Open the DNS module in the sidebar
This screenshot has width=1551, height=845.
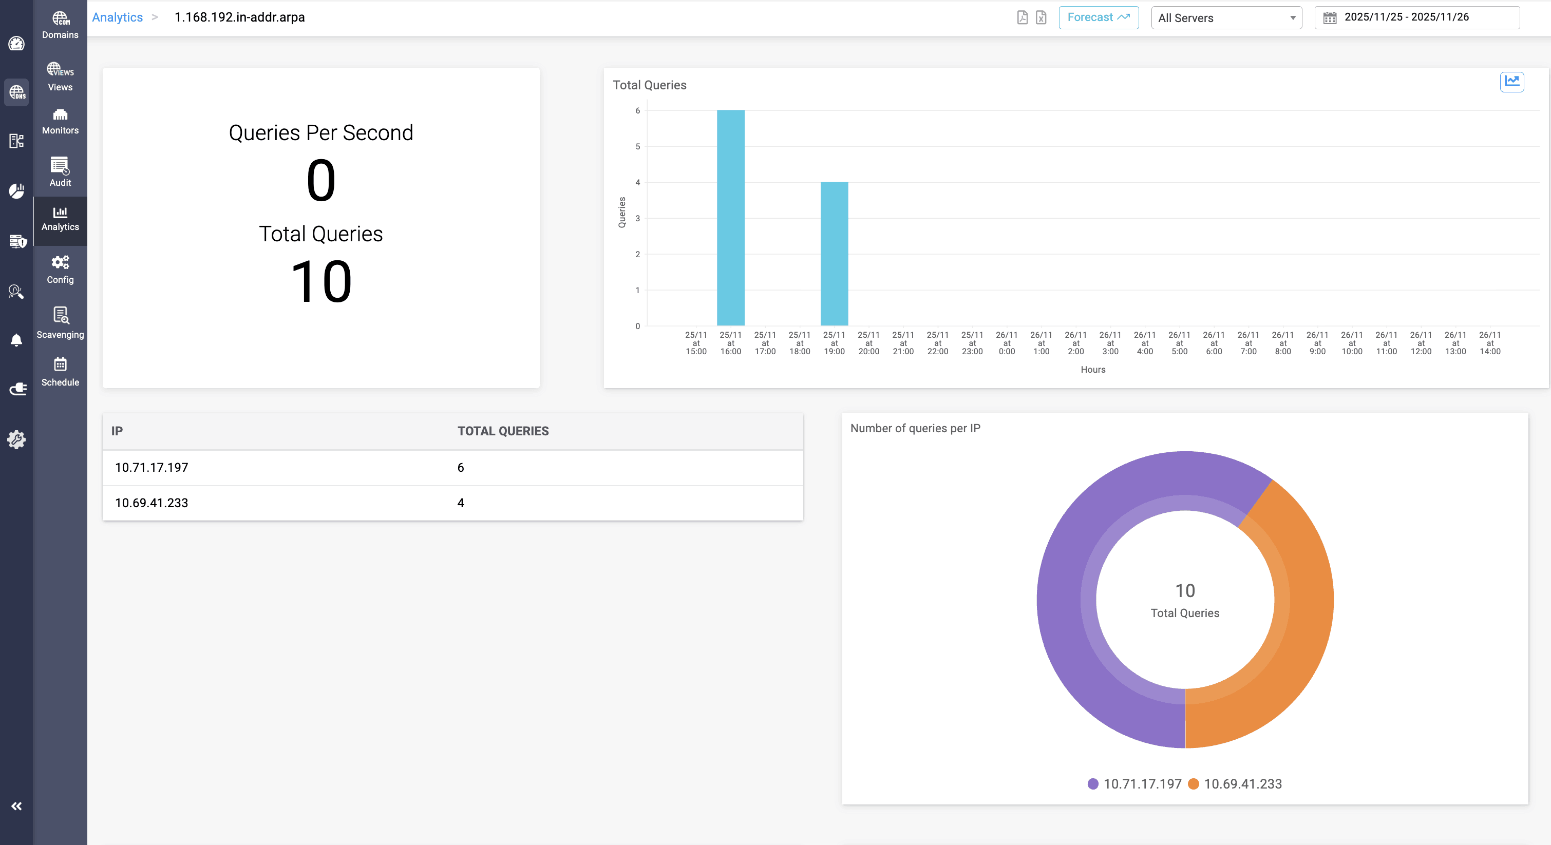point(16,93)
